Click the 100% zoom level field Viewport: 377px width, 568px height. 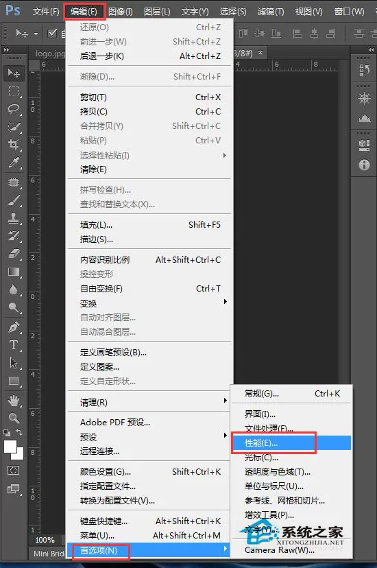coord(45,540)
